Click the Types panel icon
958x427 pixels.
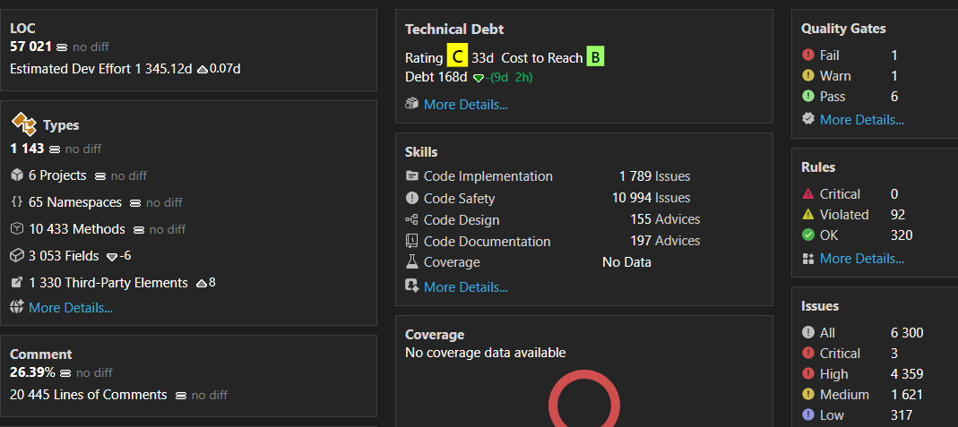pyautogui.click(x=24, y=124)
